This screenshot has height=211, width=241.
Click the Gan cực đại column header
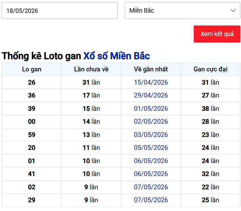click(x=210, y=69)
